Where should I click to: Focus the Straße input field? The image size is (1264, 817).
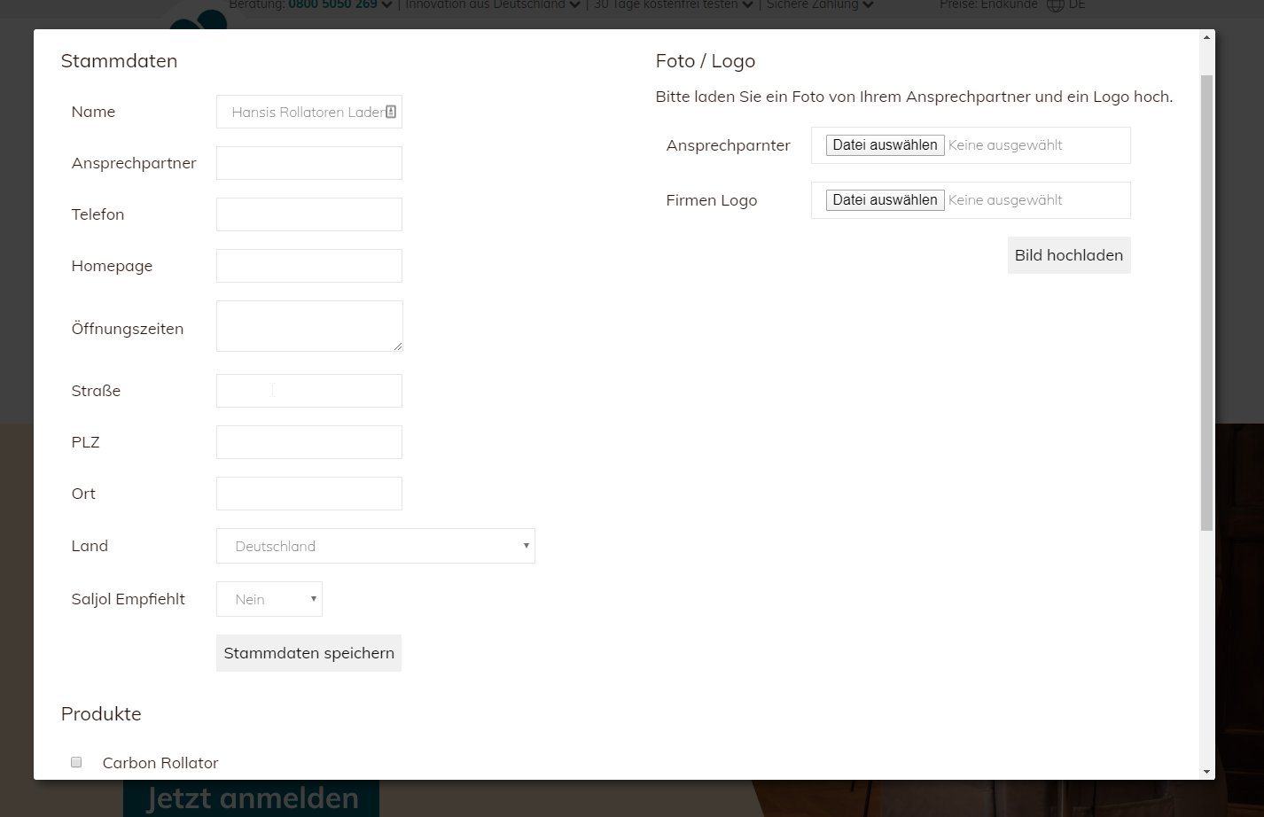(x=308, y=391)
